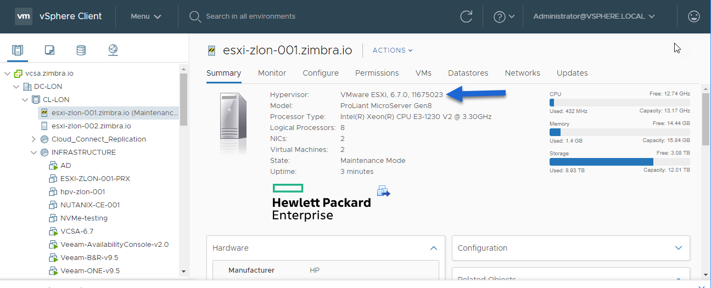The image size is (711, 288).
Task: Open the VMs and Templates view icon
Action: [49, 50]
